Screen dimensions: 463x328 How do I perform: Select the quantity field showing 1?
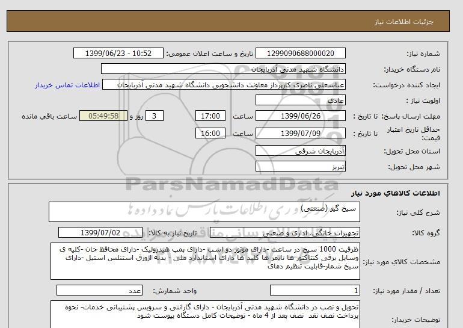pyautogui.click(x=315, y=291)
